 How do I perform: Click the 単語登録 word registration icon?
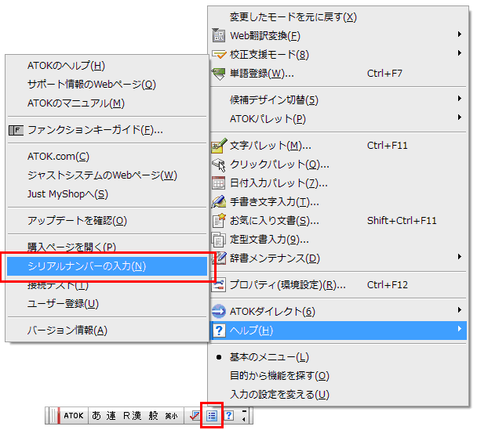pyautogui.click(x=219, y=74)
